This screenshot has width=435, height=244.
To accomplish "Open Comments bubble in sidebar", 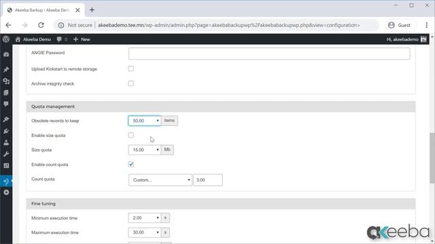I will pos(6,104).
